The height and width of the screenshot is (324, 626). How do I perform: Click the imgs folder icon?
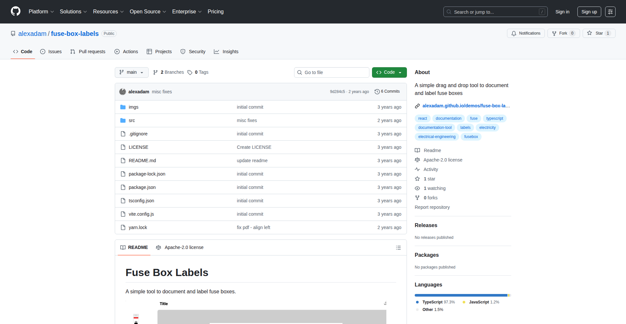[123, 107]
